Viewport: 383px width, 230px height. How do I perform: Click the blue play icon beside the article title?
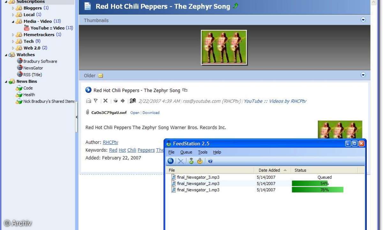point(88,90)
